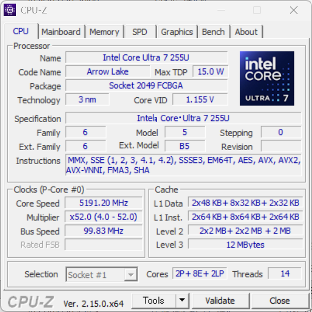Viewport: 312px width, 312px height.
Task: Open the Bench tab
Action: (213, 32)
